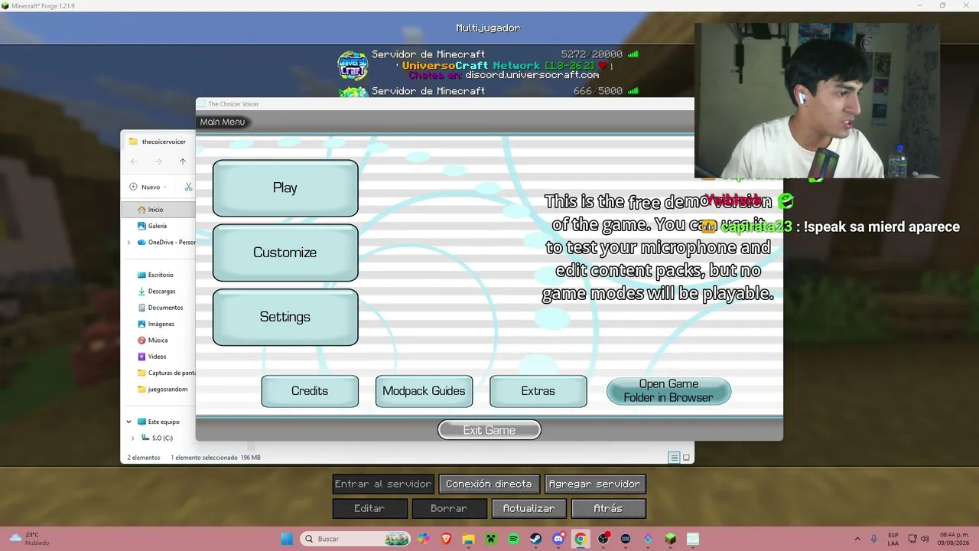
Task: Switch File Explorer to large icons view
Action: (686, 458)
